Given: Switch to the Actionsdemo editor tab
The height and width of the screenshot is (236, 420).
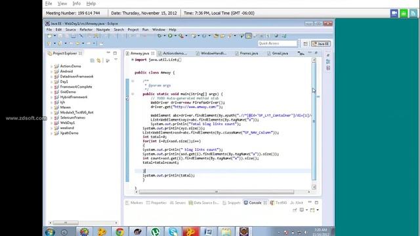Looking at the screenshot, I should coord(173,53).
